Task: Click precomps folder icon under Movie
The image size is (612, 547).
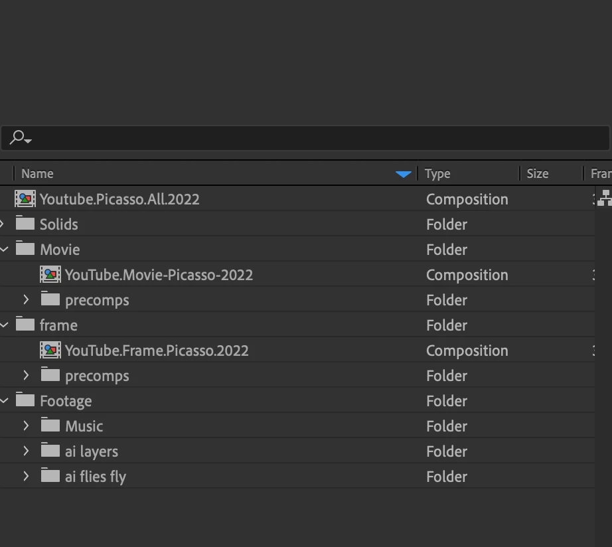Action: point(50,299)
